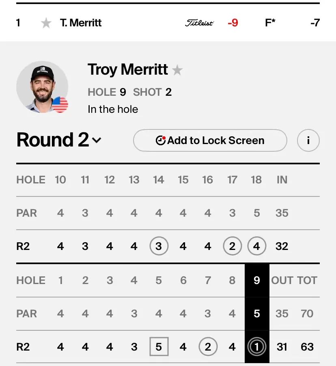The image size is (336, 366).
Task: Select the Round 2 heading text
Action: 53,140
